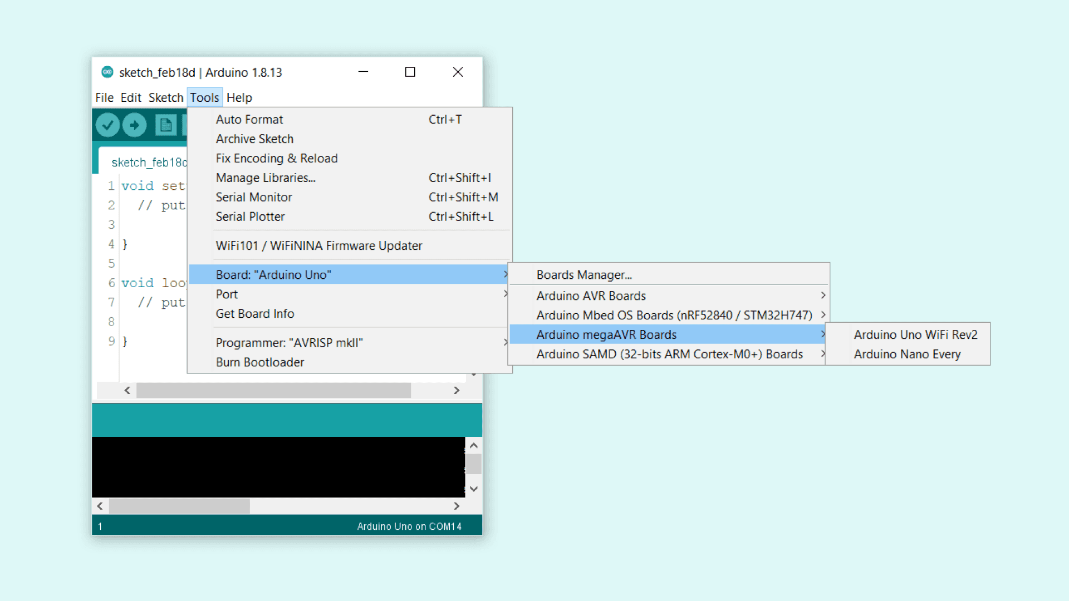Click editor horizontal scroll left arrow
The height and width of the screenshot is (601, 1069).
(128, 391)
